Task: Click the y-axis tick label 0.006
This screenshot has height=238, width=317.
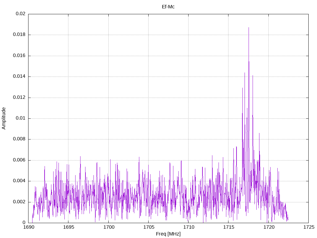Action: (19, 160)
